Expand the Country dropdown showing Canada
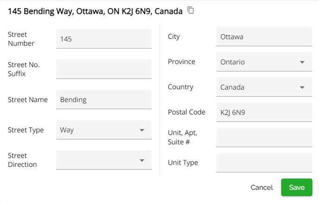 pyautogui.click(x=264, y=87)
